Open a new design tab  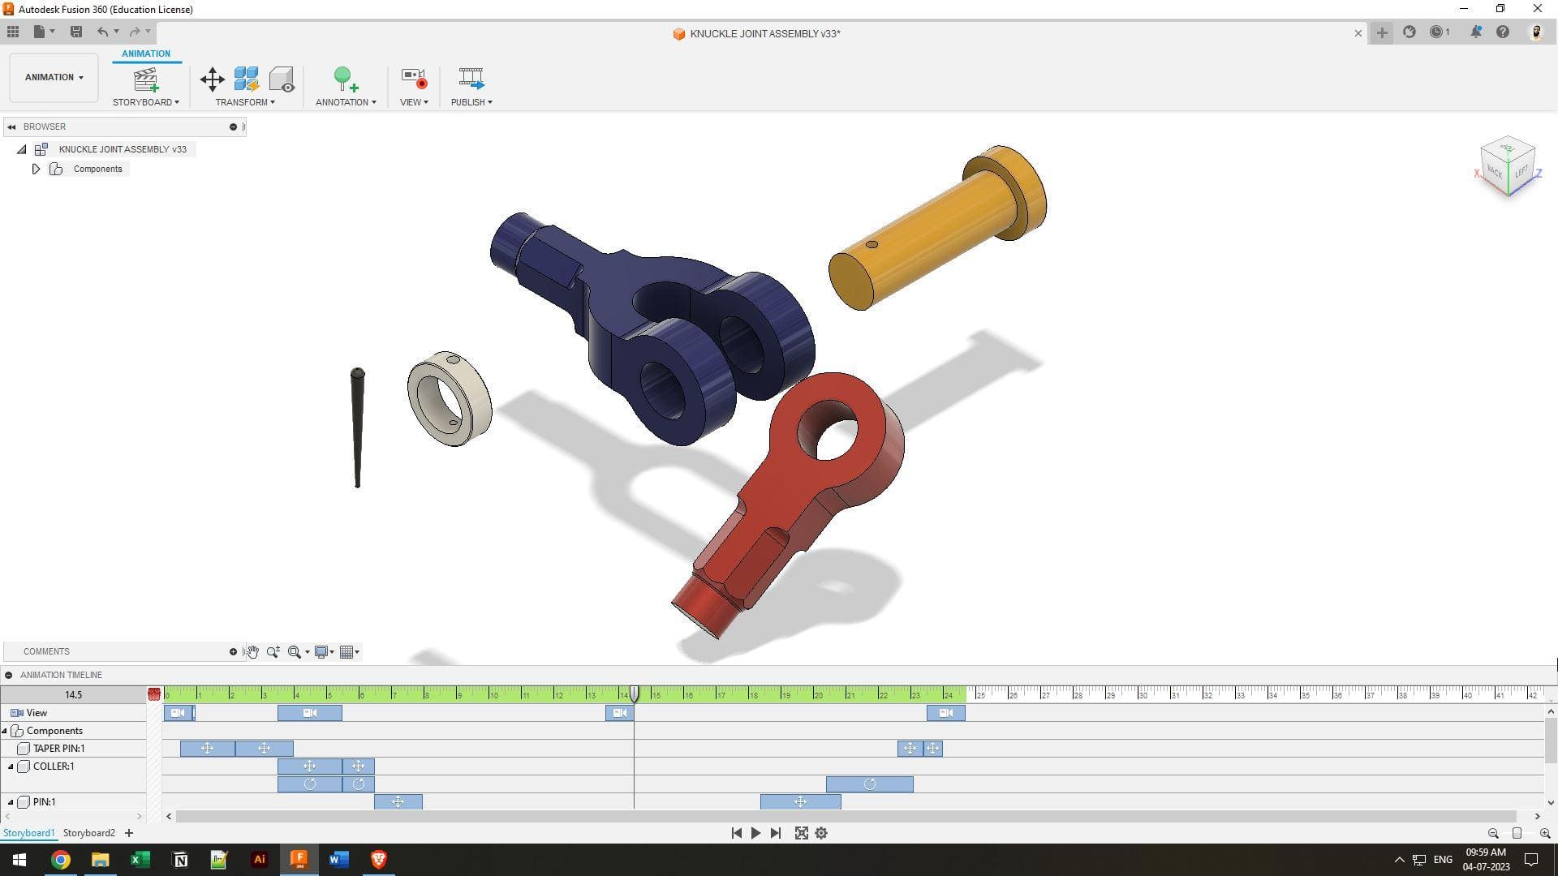pos(1381,32)
